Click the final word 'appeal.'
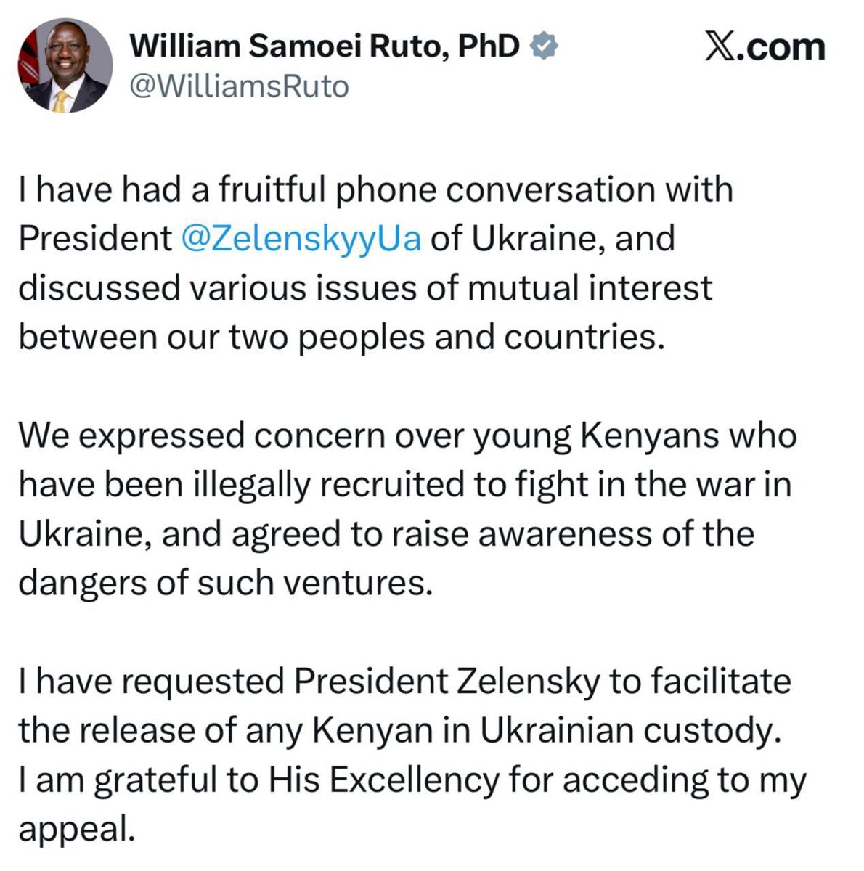The height and width of the screenshot is (871, 864). 77,829
